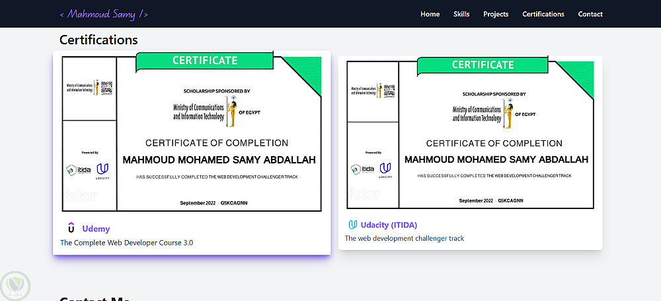Click the Mahmoud Samy site logo
Screen dimensions: 661x301
[104, 14]
